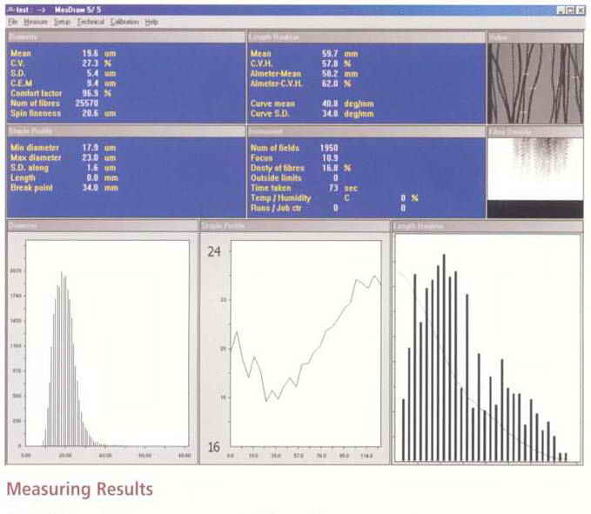
Task: Open the File menu
Action: [11, 21]
